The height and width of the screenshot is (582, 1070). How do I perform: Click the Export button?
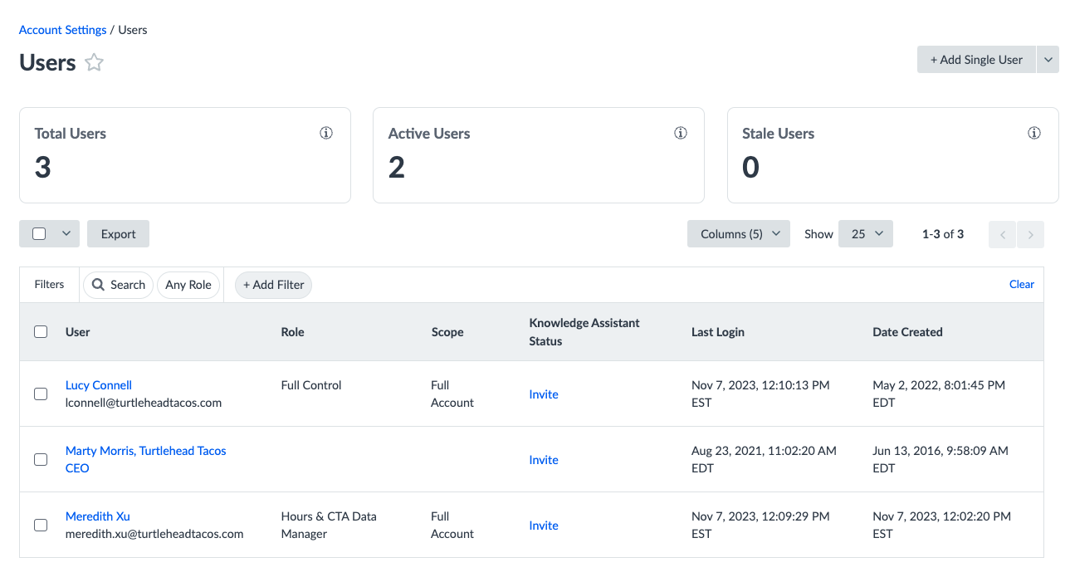(x=118, y=234)
